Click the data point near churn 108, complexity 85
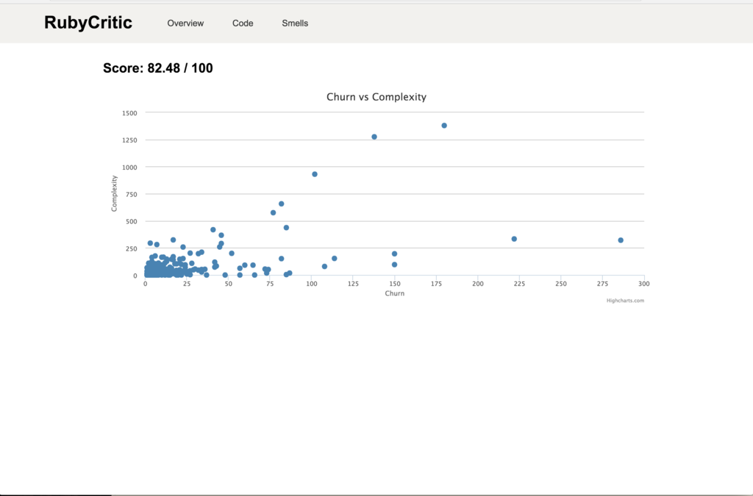This screenshot has width=753, height=496. click(x=324, y=267)
